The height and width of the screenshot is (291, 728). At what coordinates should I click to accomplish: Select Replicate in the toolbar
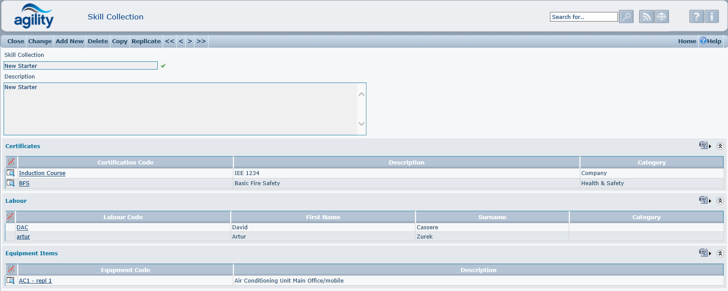pos(146,41)
